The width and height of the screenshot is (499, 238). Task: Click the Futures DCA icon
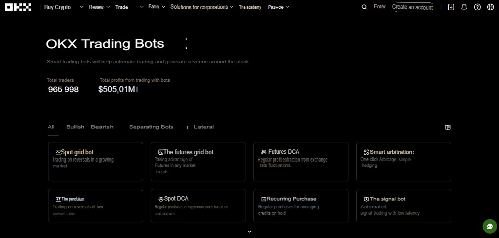[x=264, y=152]
